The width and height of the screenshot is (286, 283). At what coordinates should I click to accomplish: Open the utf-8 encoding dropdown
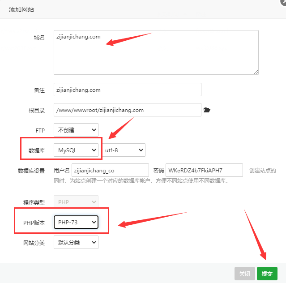(x=124, y=150)
